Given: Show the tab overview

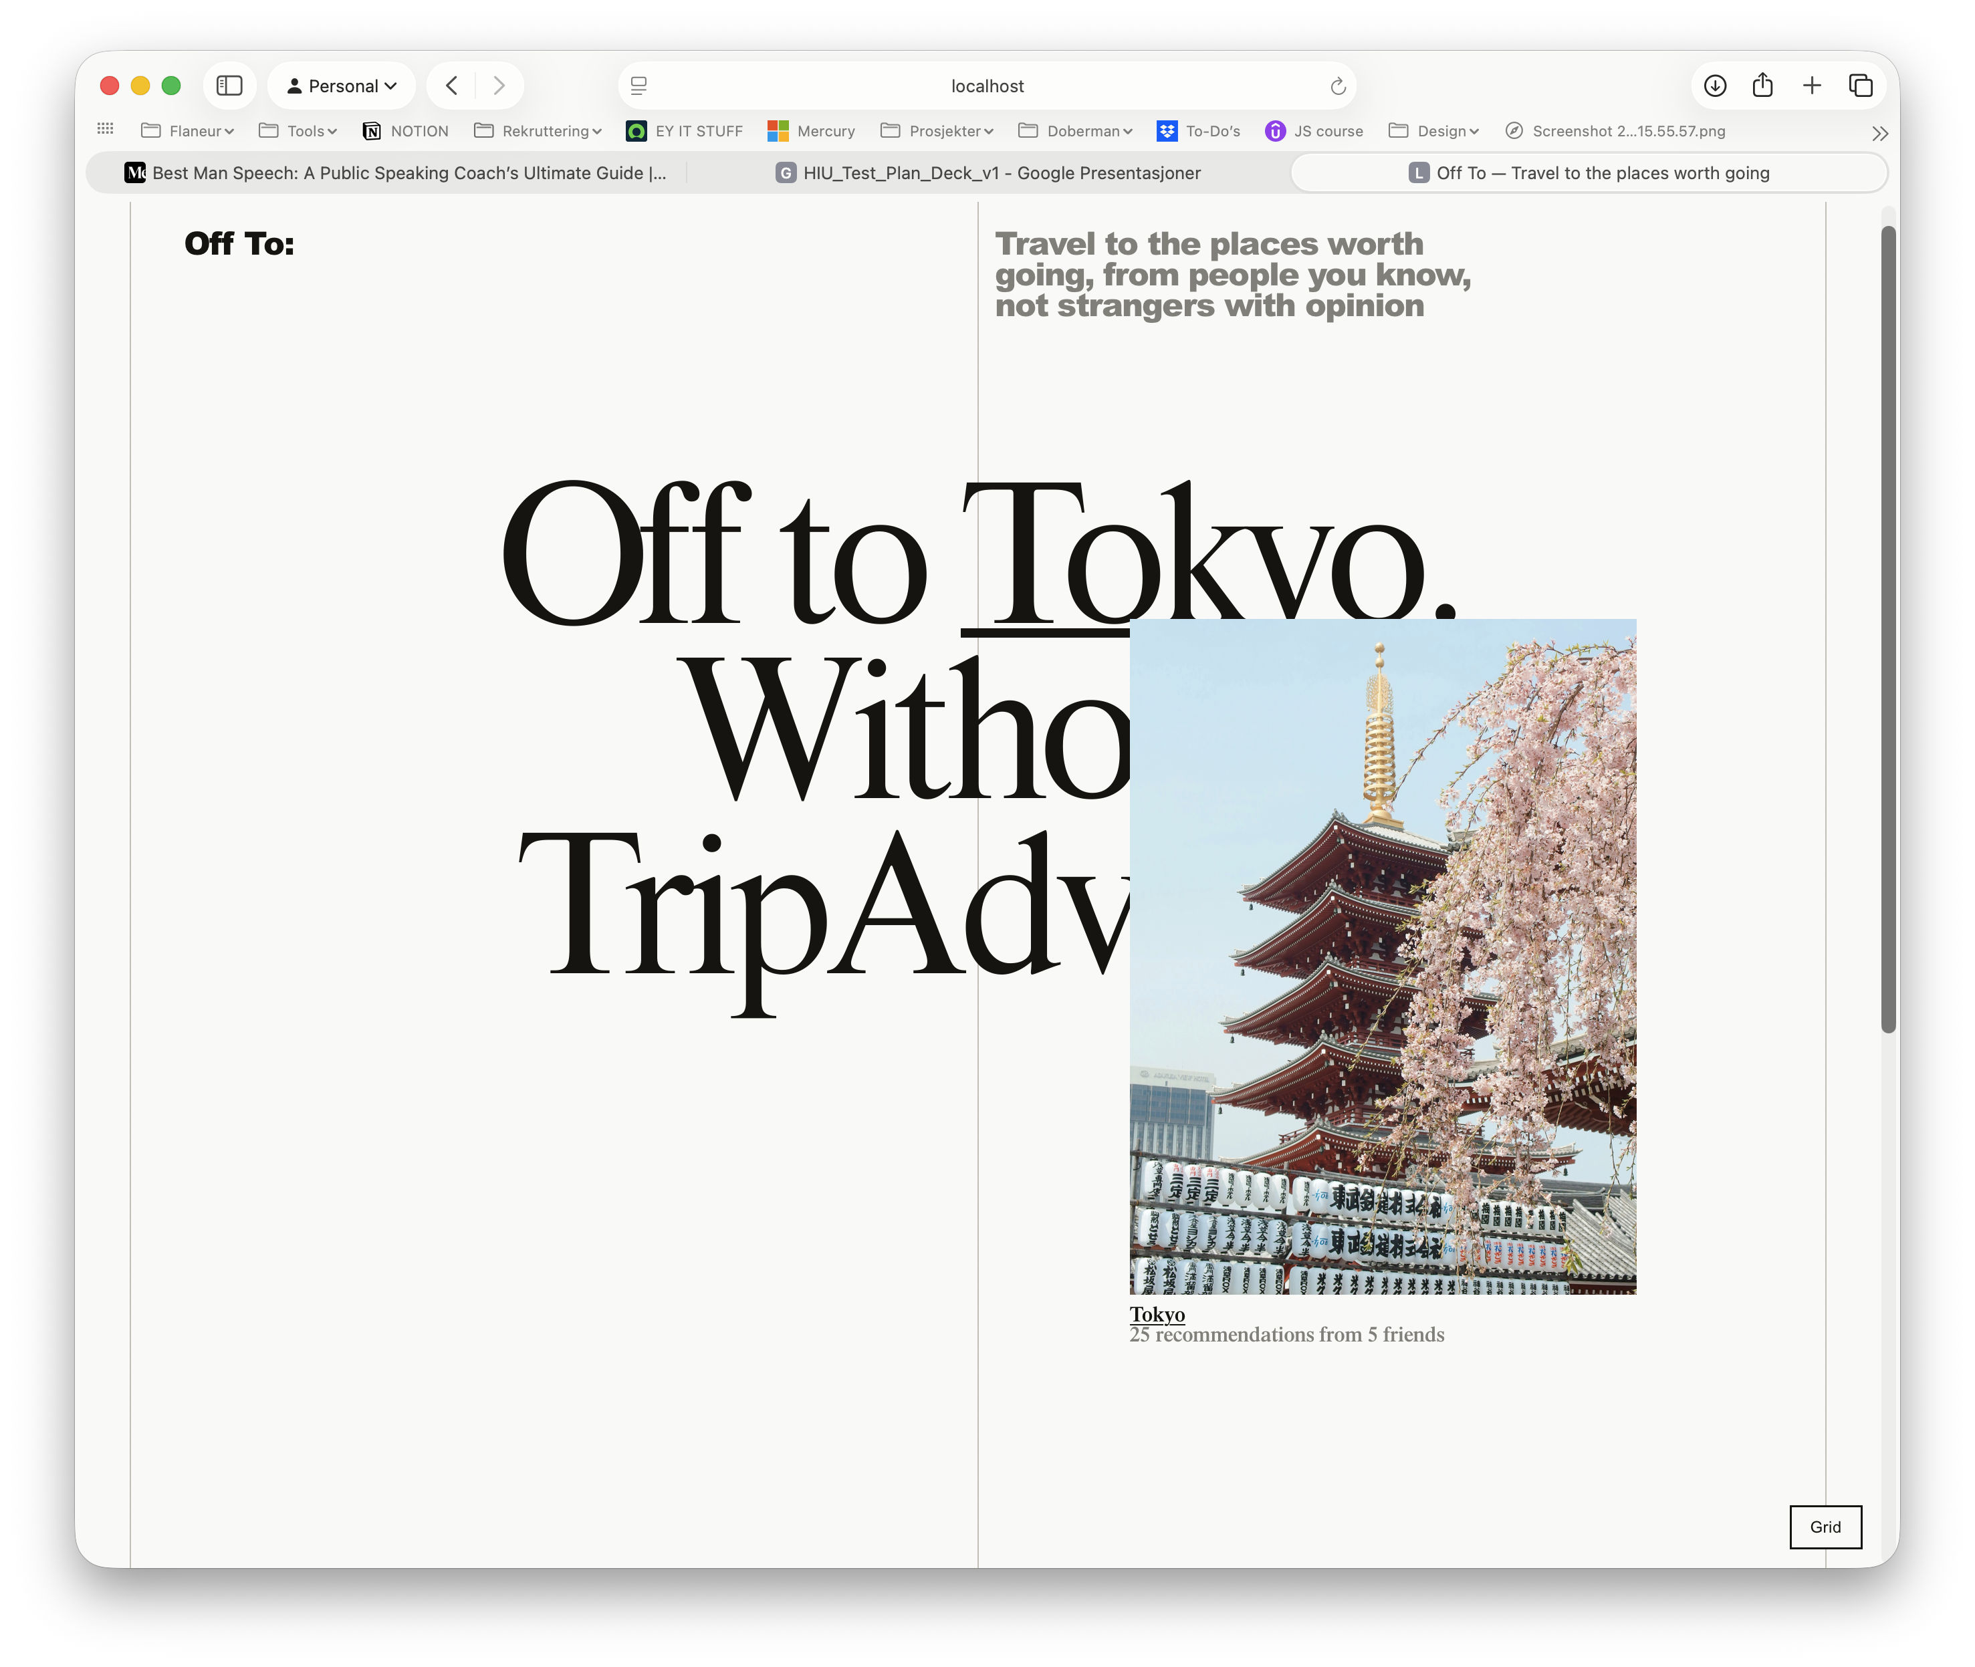Looking at the screenshot, I should 1861,86.
